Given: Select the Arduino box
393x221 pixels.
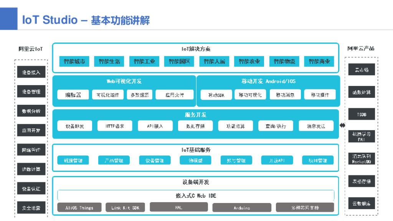Looking at the screenshot, I should tap(242, 208).
